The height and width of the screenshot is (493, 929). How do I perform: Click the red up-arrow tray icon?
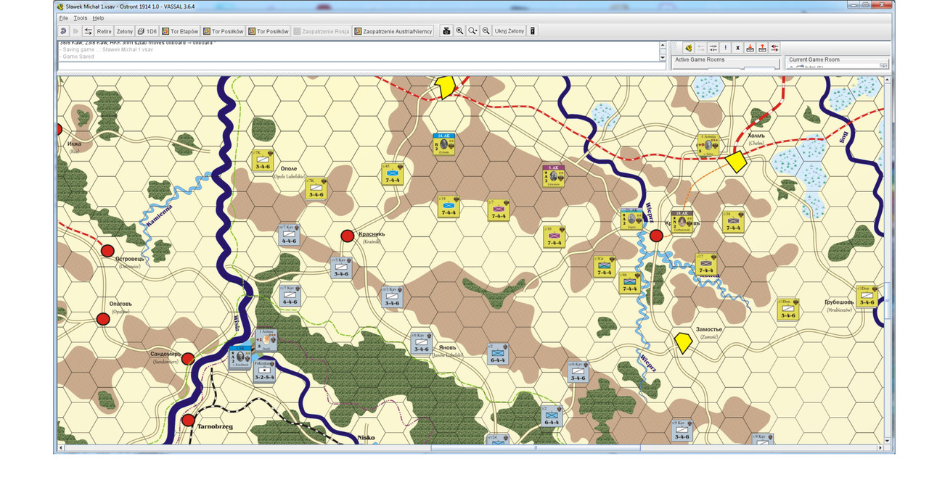click(762, 47)
